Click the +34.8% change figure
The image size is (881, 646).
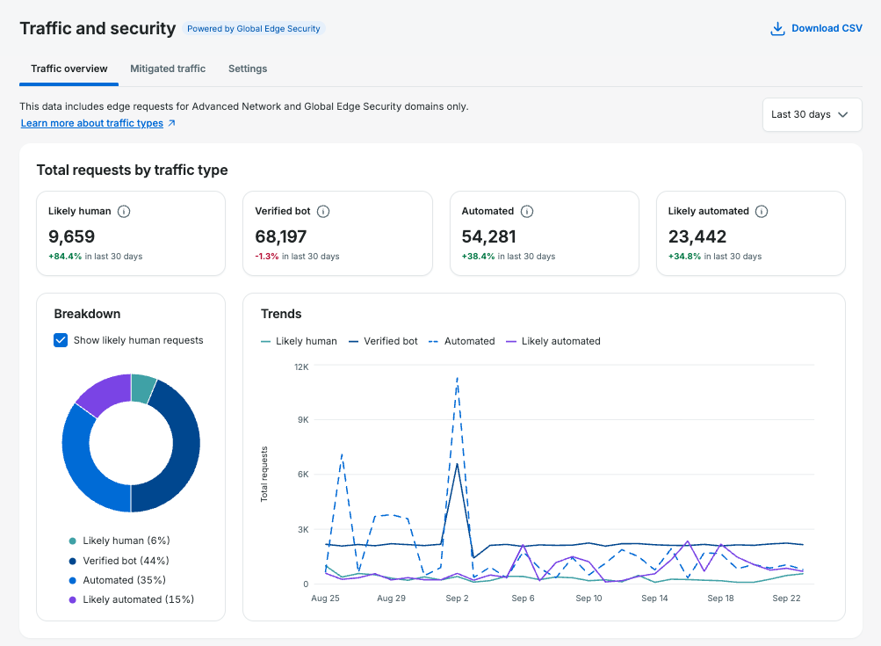(x=684, y=257)
